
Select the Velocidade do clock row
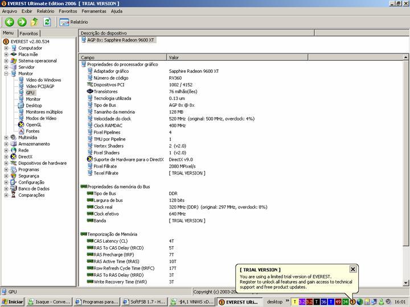(112, 119)
